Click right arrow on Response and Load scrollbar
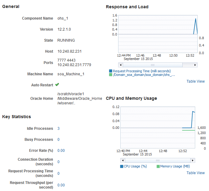The image size is (209, 191). point(195,65)
